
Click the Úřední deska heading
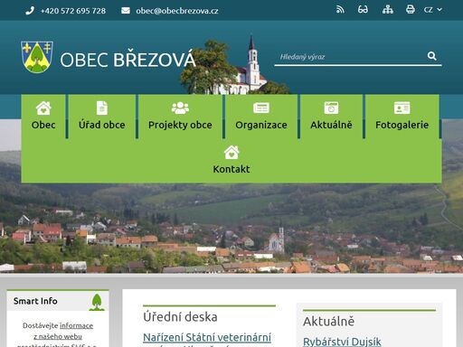180,317
